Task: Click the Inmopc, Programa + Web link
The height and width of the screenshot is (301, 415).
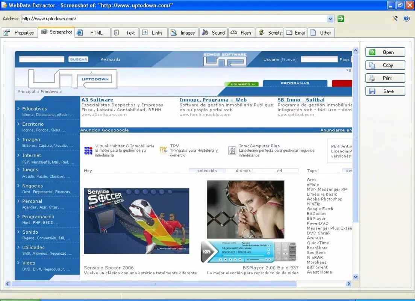Action: click(x=213, y=100)
